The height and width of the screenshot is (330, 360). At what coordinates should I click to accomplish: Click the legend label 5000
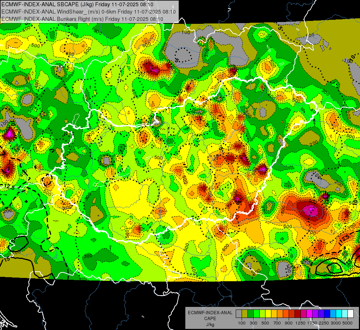347,323
